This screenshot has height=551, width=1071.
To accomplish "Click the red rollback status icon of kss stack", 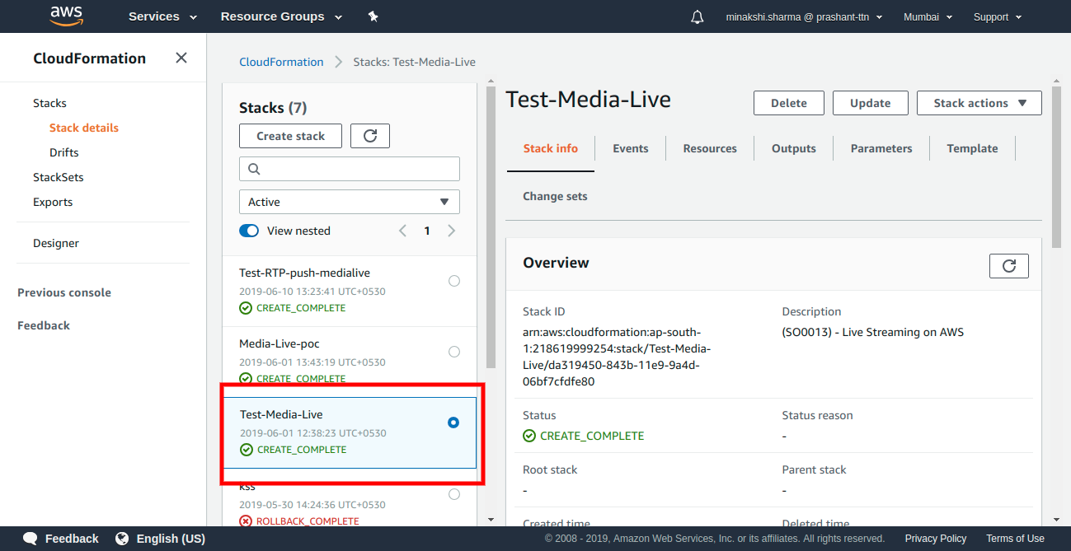I will 246,521.
